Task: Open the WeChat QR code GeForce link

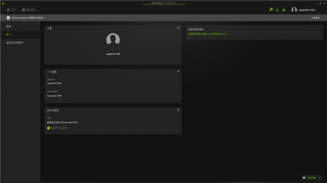Action: pos(207,34)
